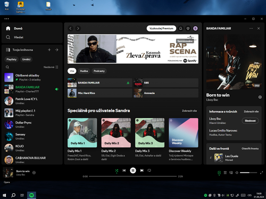Pause the current track
The image size is (266, 199).
click(x=133, y=170)
